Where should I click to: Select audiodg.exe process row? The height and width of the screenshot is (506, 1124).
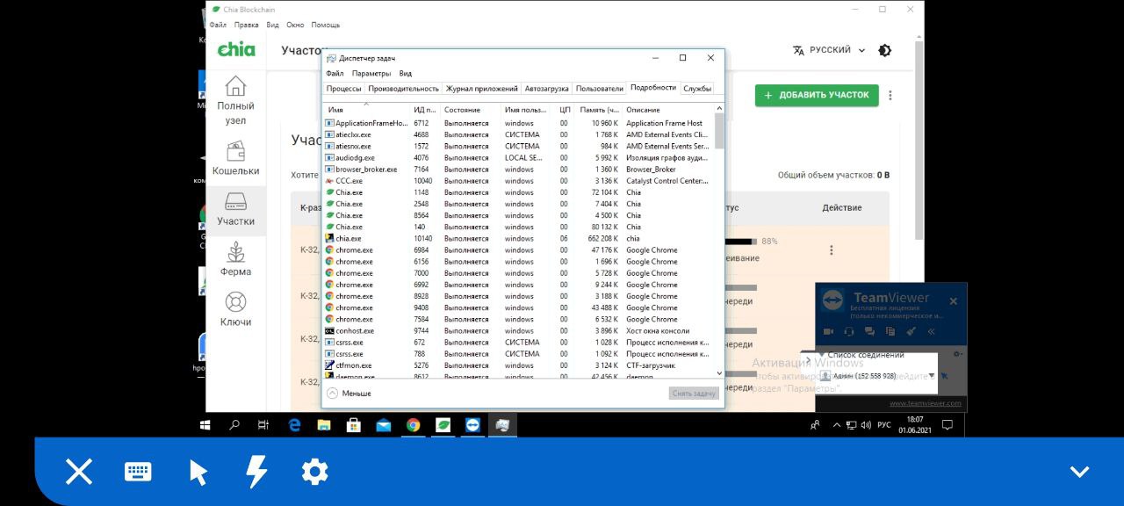point(518,158)
